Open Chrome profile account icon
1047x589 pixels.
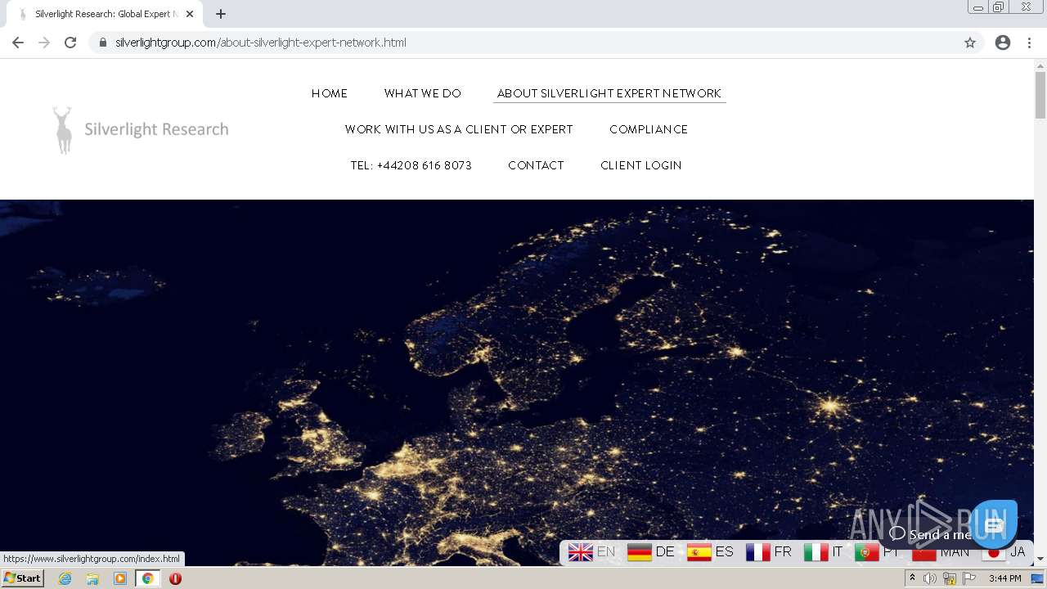[x=1003, y=43]
